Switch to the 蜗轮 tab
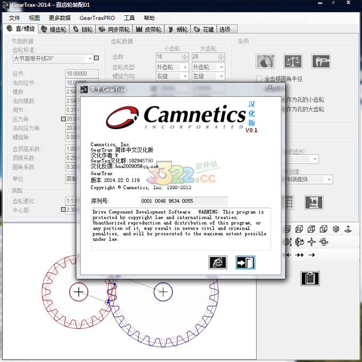The width and height of the screenshot is (362, 362). pyautogui.click(x=177, y=29)
